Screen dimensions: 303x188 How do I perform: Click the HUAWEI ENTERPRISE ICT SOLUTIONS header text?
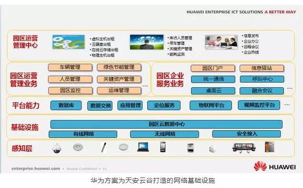(x=225, y=12)
